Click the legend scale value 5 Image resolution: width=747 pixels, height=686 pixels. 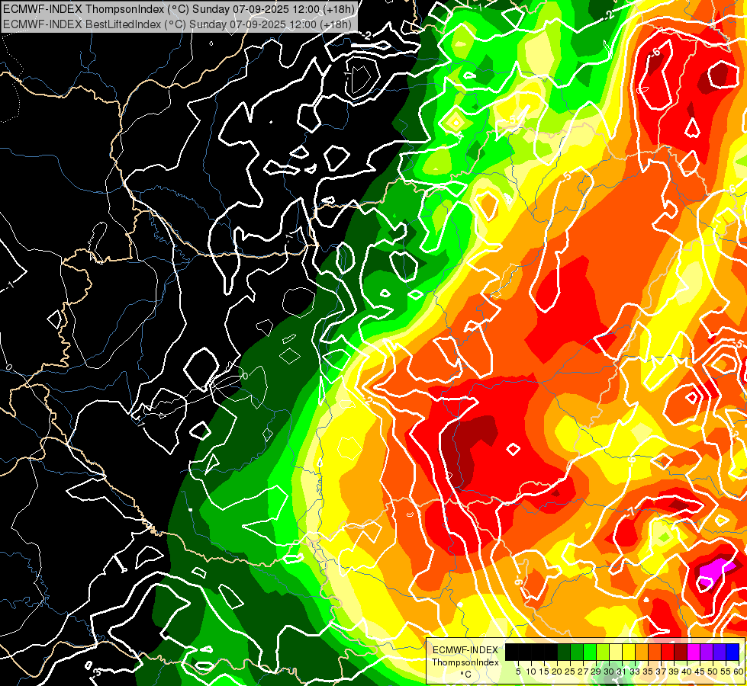pos(518,672)
